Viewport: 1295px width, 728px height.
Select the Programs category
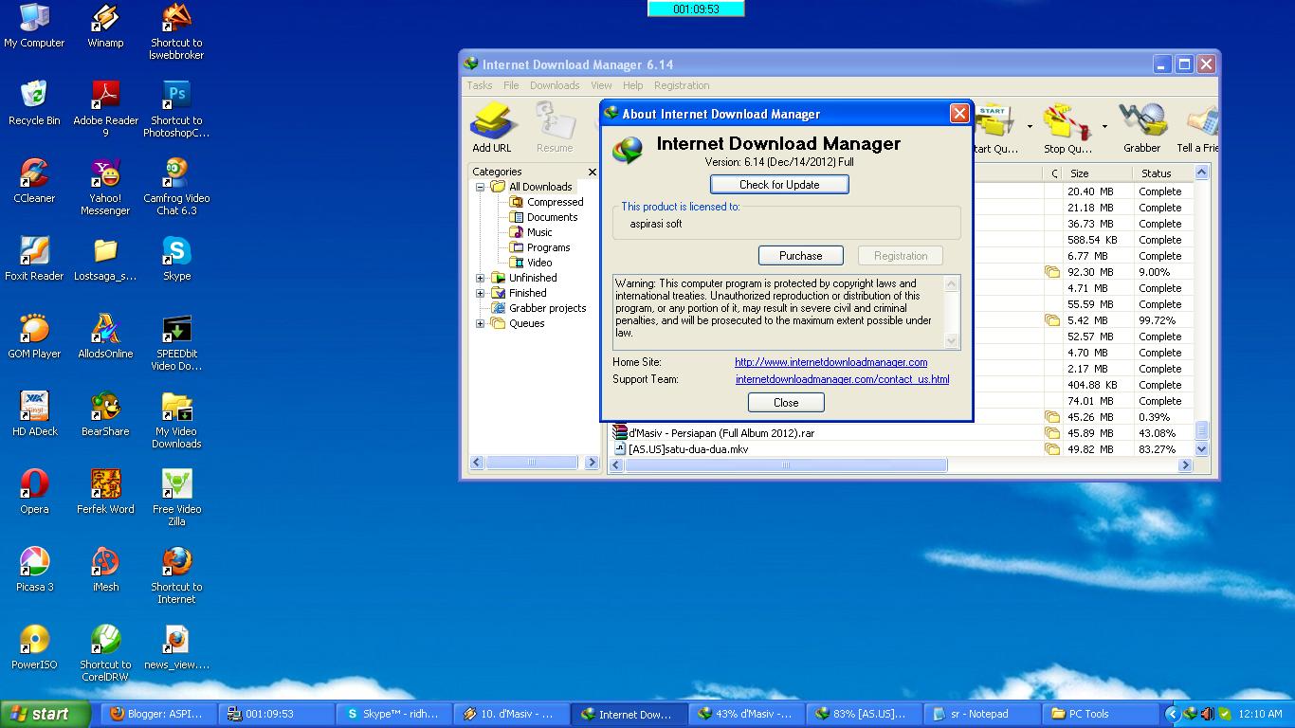click(548, 247)
